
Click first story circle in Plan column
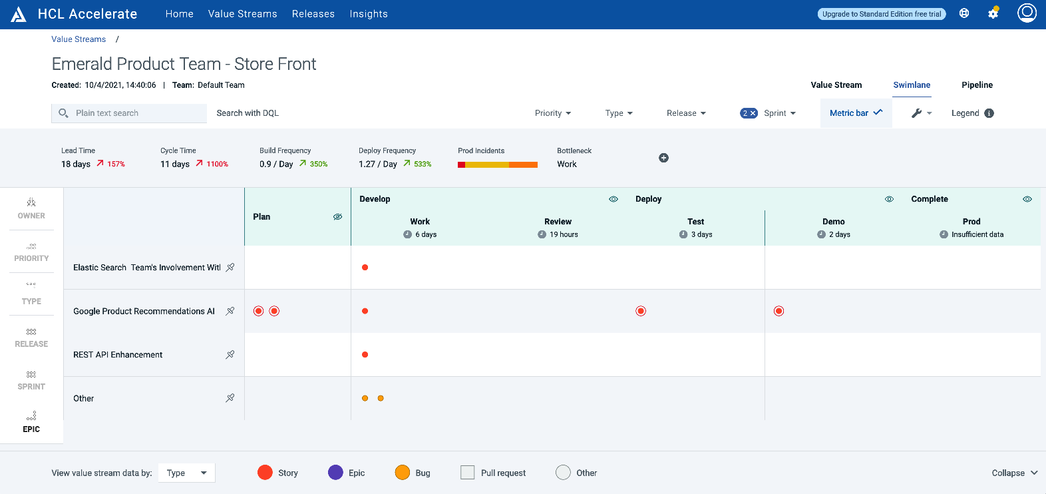pos(259,311)
